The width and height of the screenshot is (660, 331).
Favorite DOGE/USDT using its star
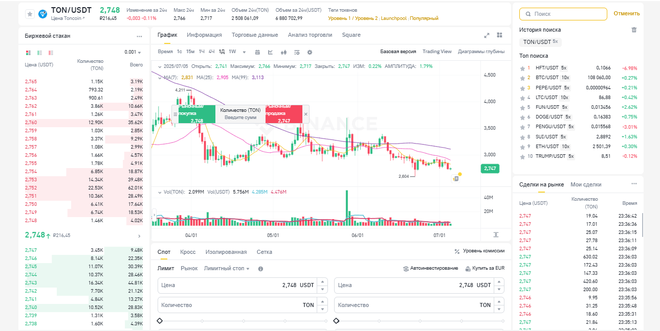(522, 117)
